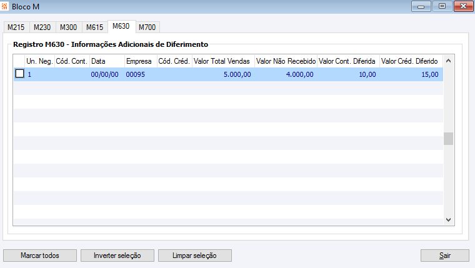
Task: Click the Data column header
Action: tap(107, 61)
